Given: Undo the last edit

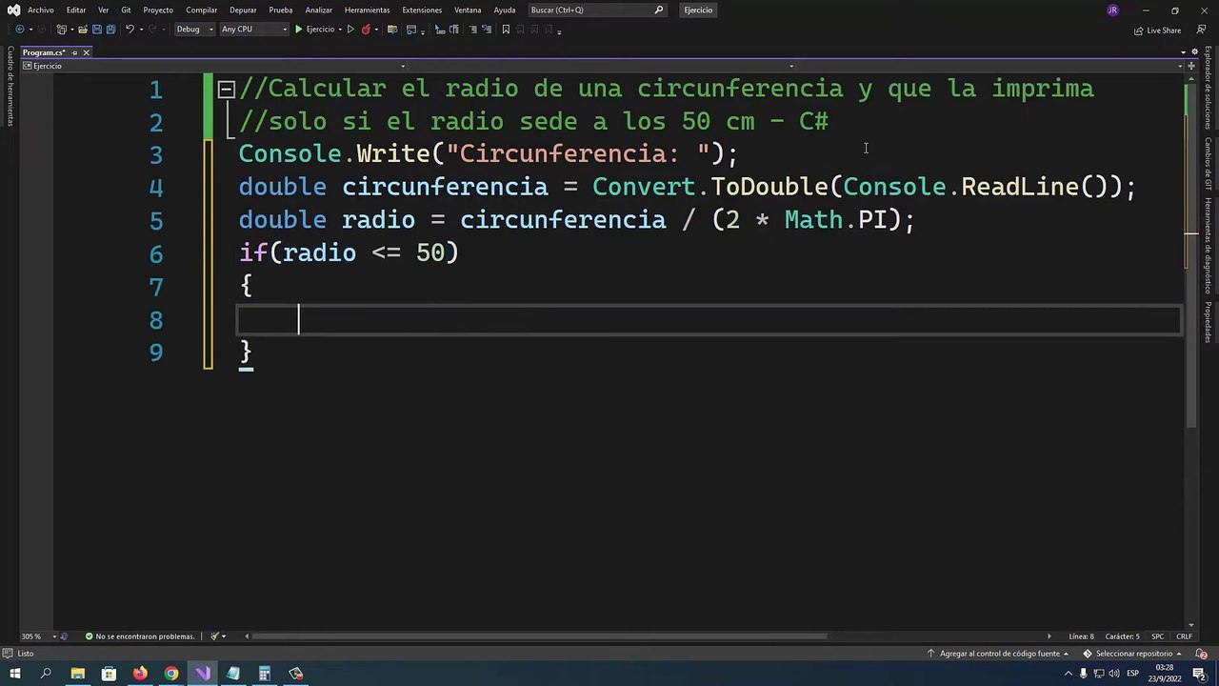Looking at the screenshot, I should click(x=130, y=30).
